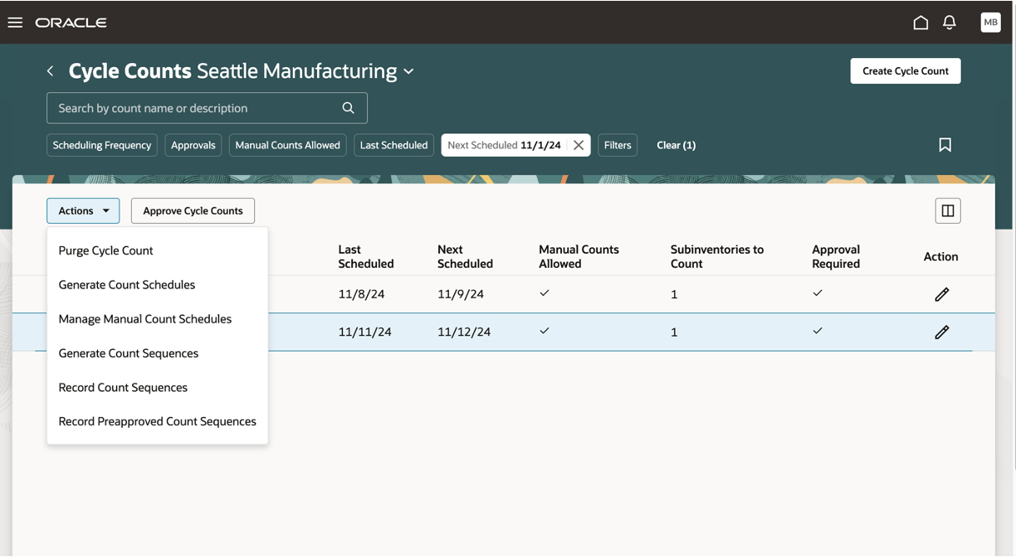Select Generate Count Schedules from menu
This screenshot has height=557, width=1016.
(127, 284)
